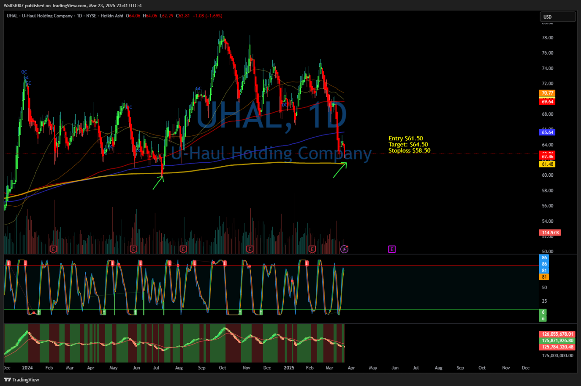Click the 25 level on stochastic axis

[544, 301]
